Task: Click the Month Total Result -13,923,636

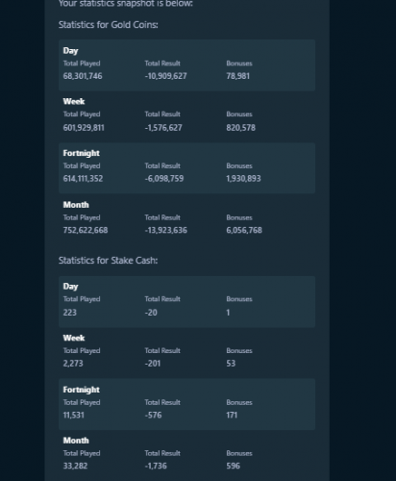Action: coord(165,230)
